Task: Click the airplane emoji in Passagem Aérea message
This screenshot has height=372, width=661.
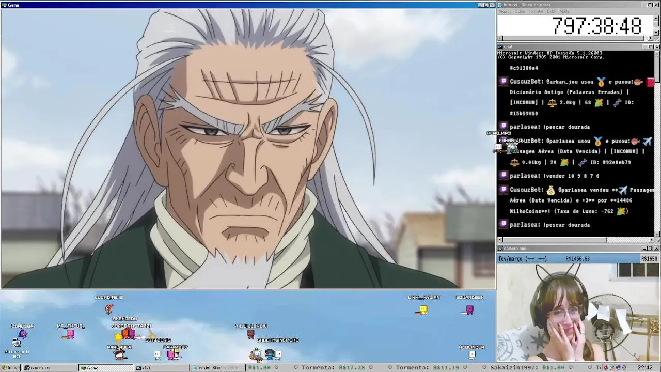Action: (647, 141)
